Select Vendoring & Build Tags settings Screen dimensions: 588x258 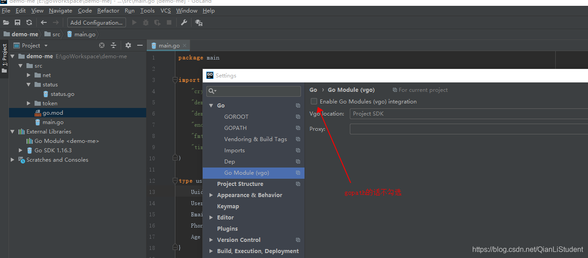[256, 139]
